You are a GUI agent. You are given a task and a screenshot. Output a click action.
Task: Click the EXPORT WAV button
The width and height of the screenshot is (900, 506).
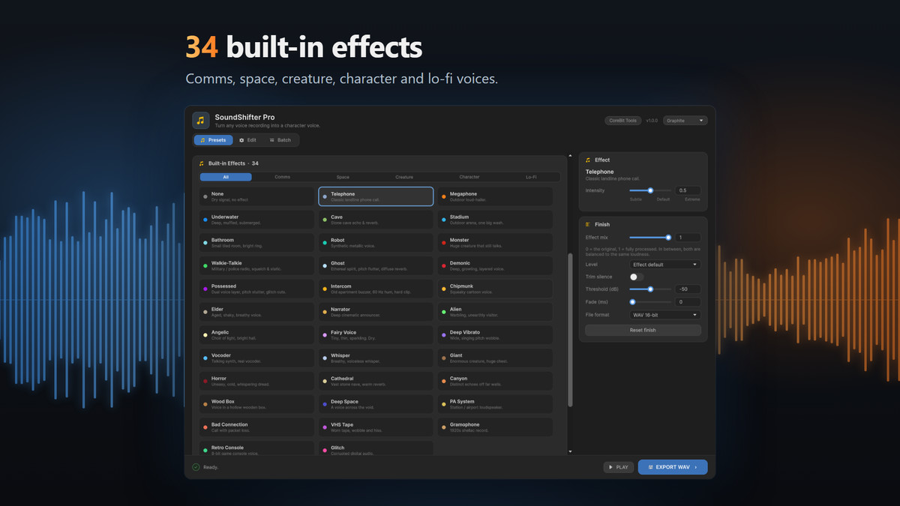tap(673, 467)
